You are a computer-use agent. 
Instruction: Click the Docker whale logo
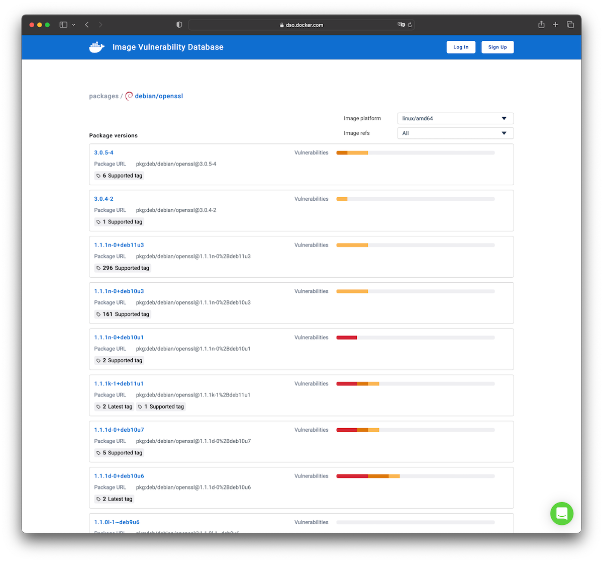click(x=96, y=47)
